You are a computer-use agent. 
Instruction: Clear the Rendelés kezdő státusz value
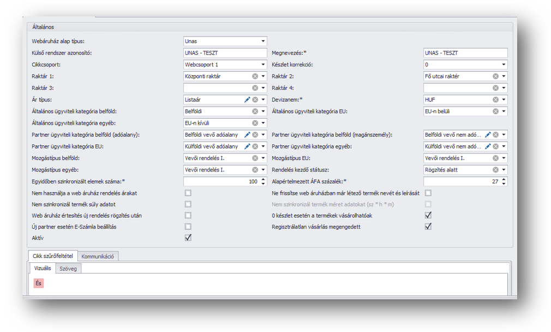pos(495,170)
